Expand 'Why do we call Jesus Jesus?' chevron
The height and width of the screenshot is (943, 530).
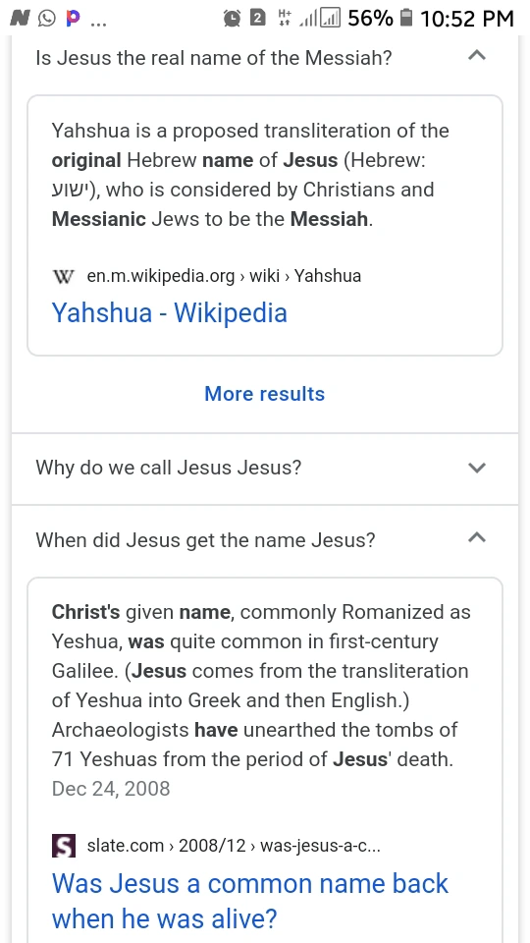[x=477, y=468]
